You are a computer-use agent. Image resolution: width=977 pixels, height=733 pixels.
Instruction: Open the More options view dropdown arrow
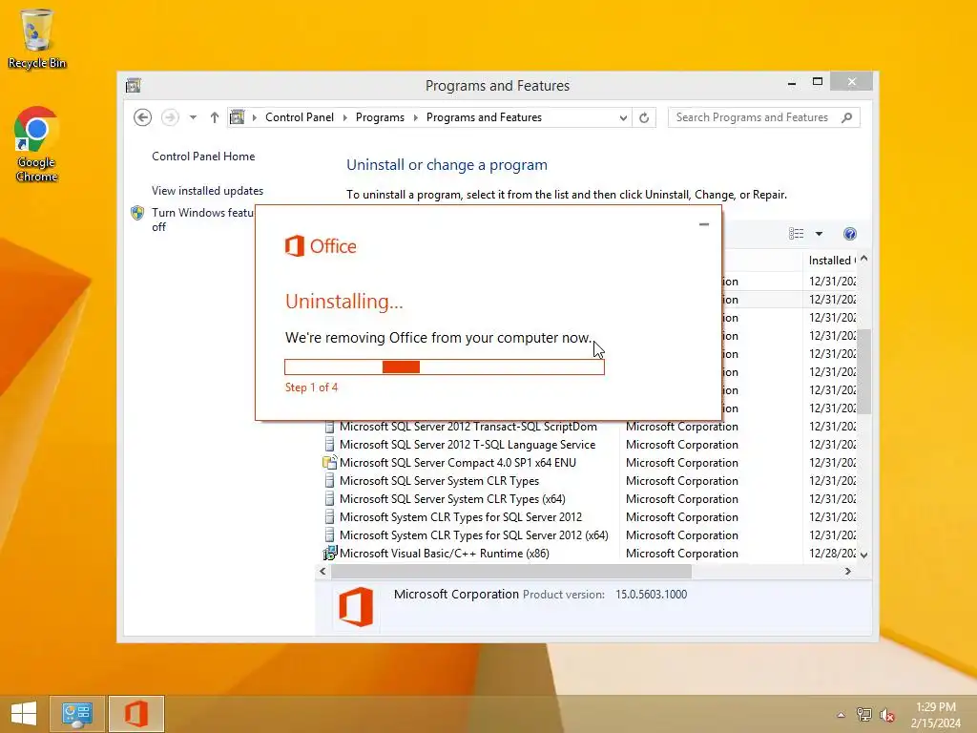click(820, 234)
